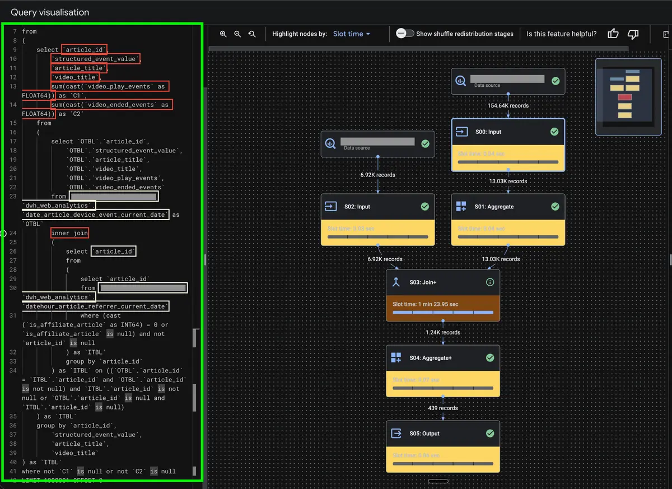This screenshot has width=672, height=489.
Task: Click the panel divider handle beside code
Action: 205,259
